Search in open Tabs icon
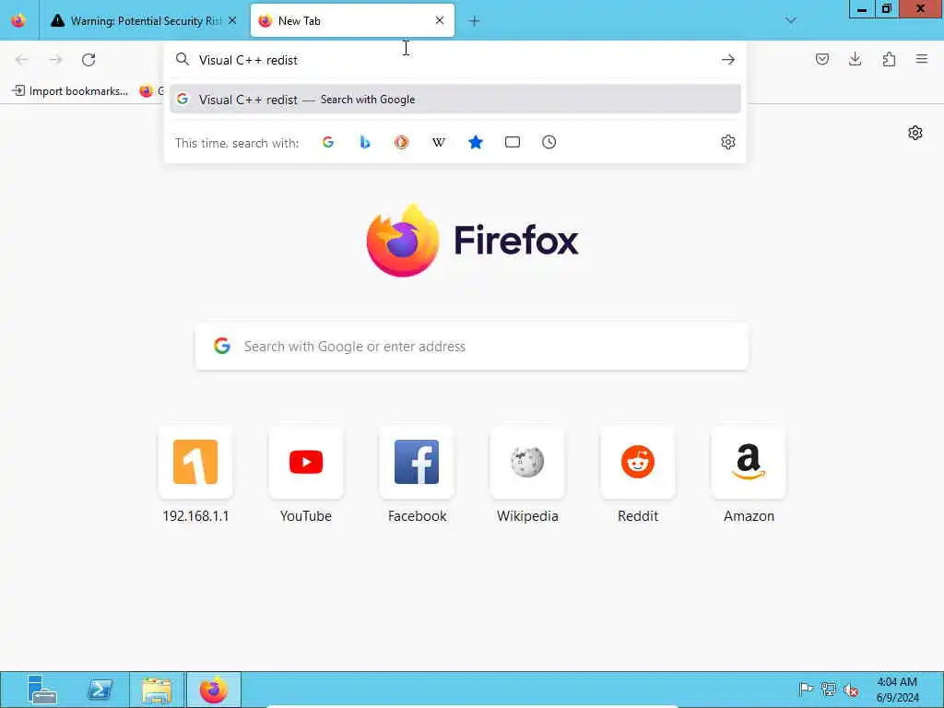The height and width of the screenshot is (708, 944). 513,142
